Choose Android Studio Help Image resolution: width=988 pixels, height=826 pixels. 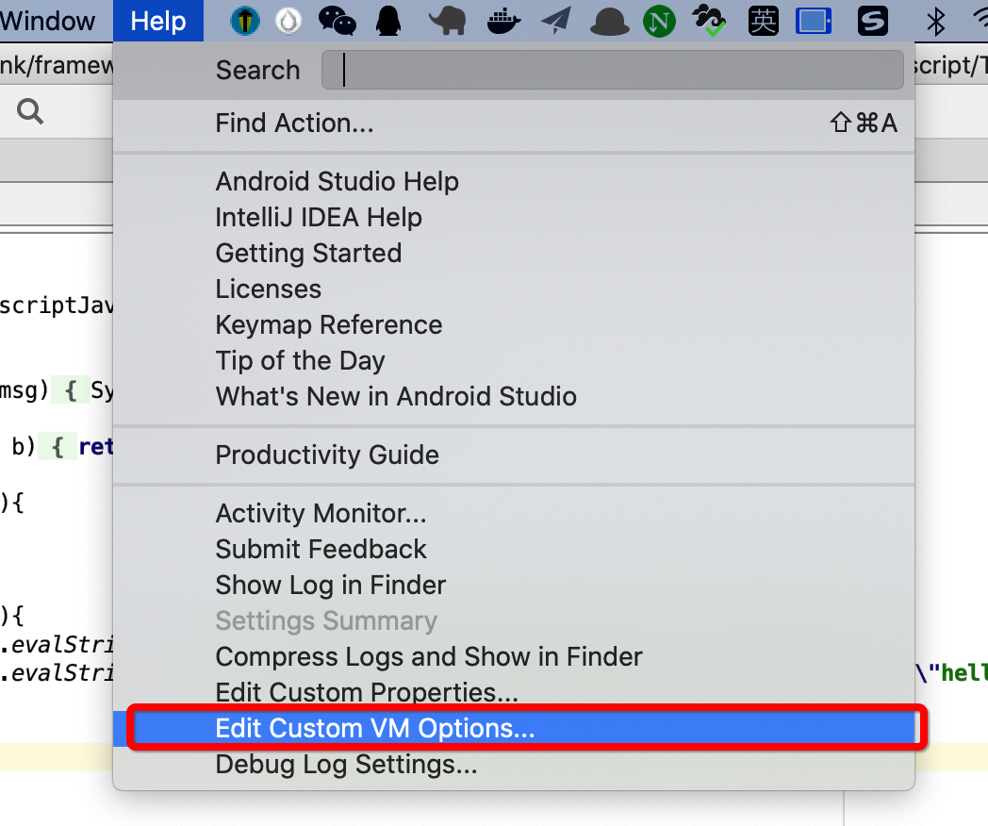[337, 181]
